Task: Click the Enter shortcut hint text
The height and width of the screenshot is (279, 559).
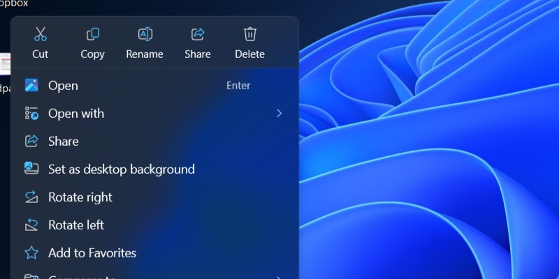Action: [x=238, y=85]
